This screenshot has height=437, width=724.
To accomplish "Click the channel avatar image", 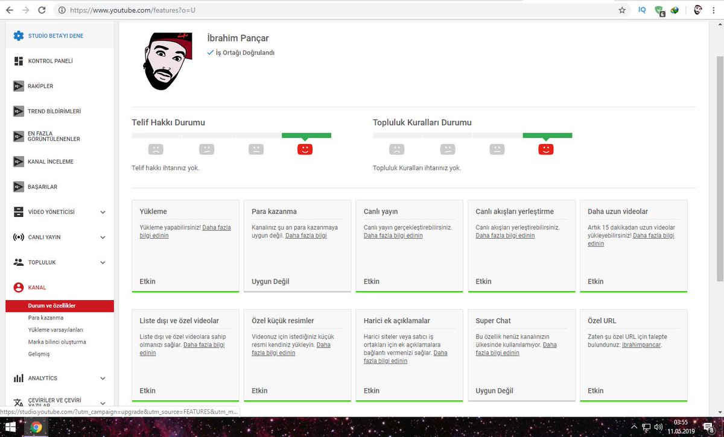I will (168, 61).
